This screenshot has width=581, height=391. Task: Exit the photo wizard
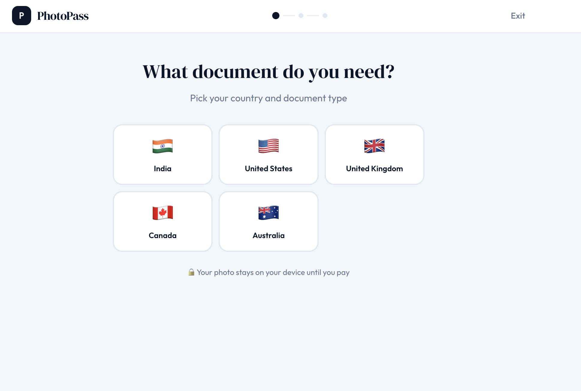(x=518, y=16)
